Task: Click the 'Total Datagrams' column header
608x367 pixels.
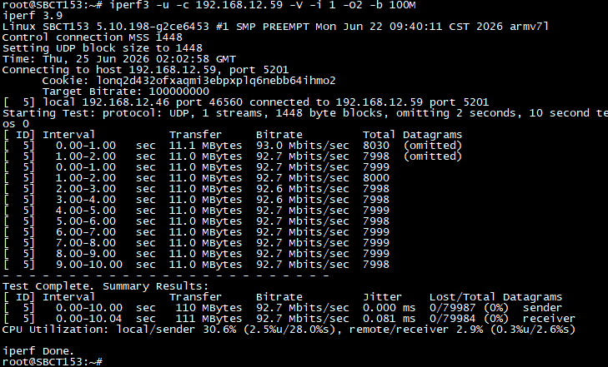Action: [x=413, y=135]
